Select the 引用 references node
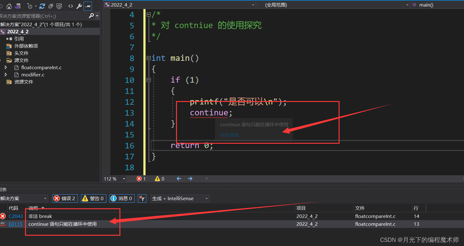 [19, 39]
